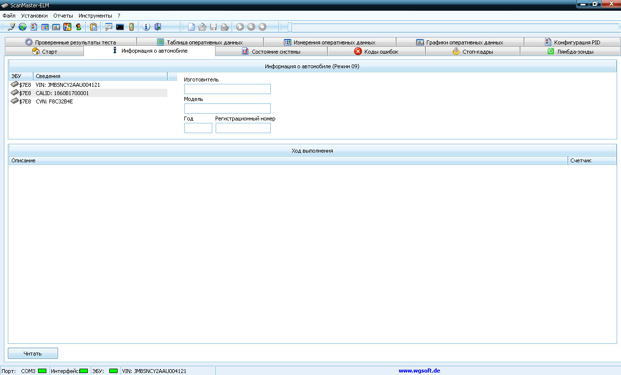This screenshot has height=375, width=621.
Task: Click the globe icon in the toolbar
Action: point(22,27)
